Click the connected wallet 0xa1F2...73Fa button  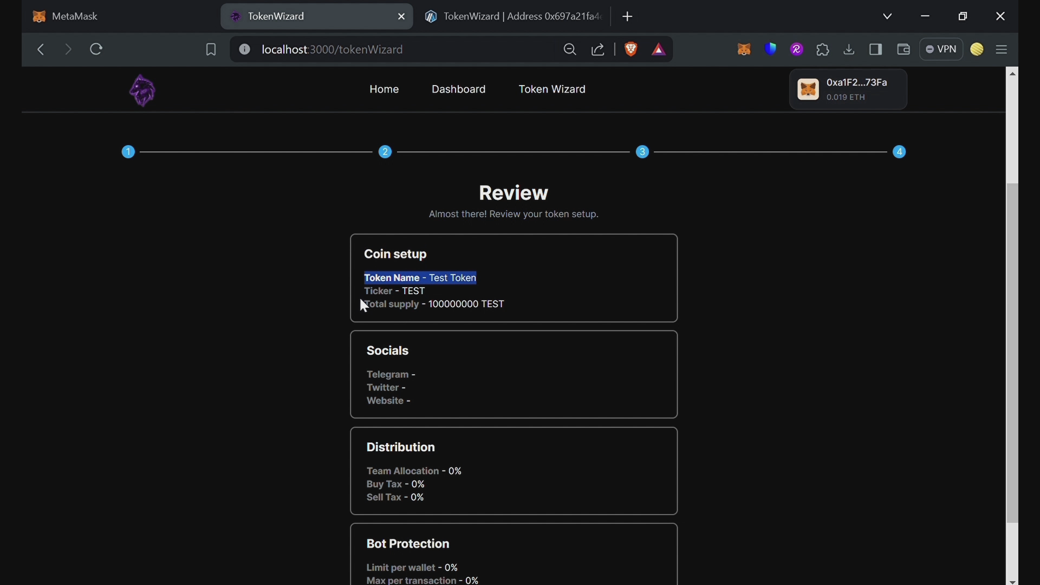(x=848, y=89)
